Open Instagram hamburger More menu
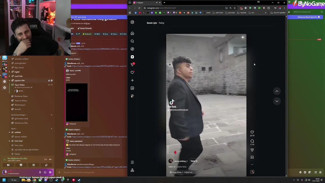 [132, 162]
